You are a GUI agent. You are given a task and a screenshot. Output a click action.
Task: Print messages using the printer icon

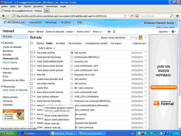(109, 31)
